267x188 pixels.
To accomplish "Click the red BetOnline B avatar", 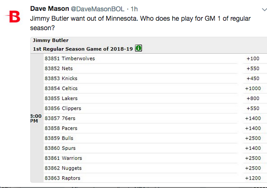I will point(13,16).
